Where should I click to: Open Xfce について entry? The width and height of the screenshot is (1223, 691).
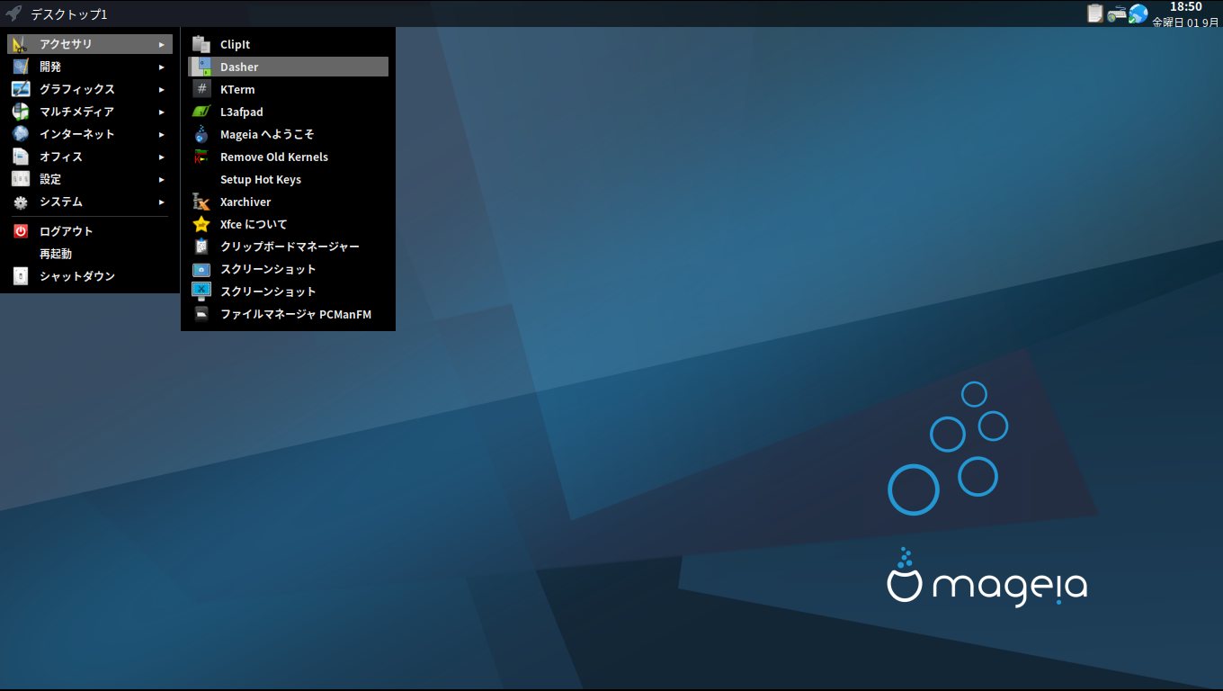pos(288,224)
